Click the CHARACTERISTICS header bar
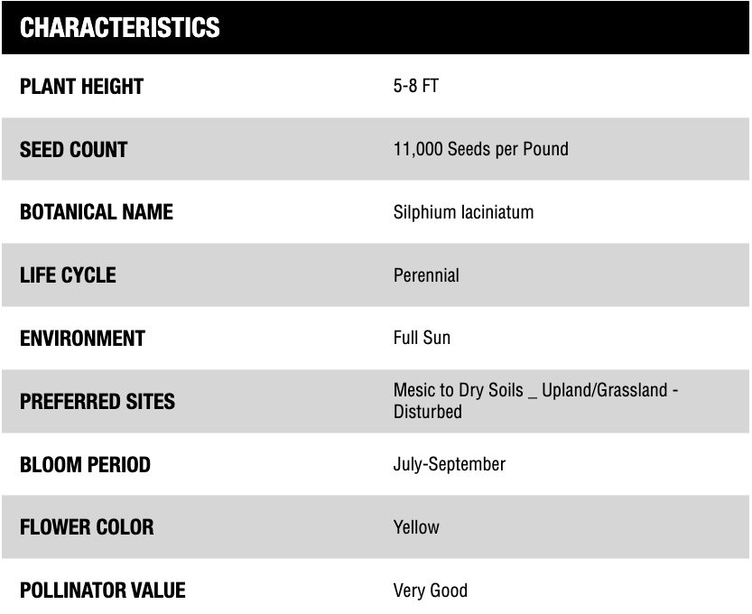The image size is (752, 614). pyautogui.click(x=375, y=27)
